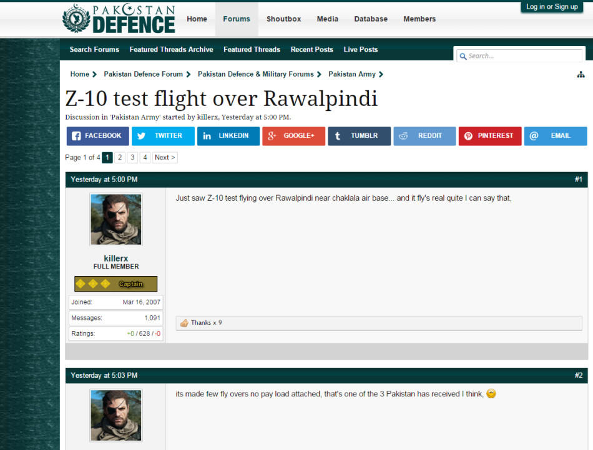Open the Forums tab
Screen dimensions: 593x450
(237, 19)
